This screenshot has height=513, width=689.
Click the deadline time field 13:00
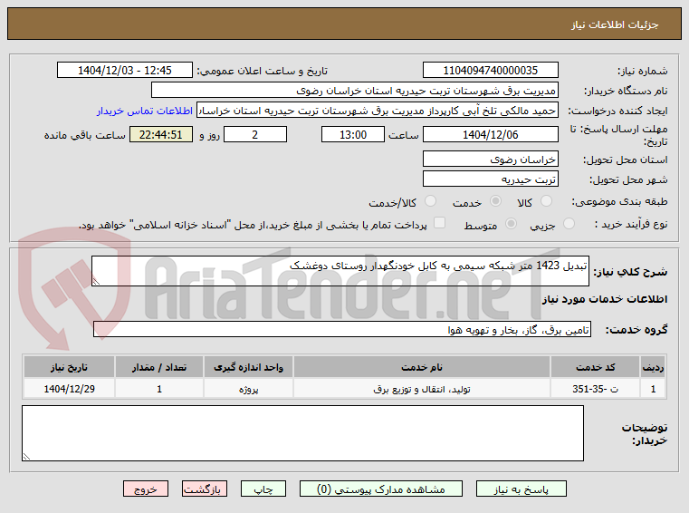pyautogui.click(x=353, y=134)
